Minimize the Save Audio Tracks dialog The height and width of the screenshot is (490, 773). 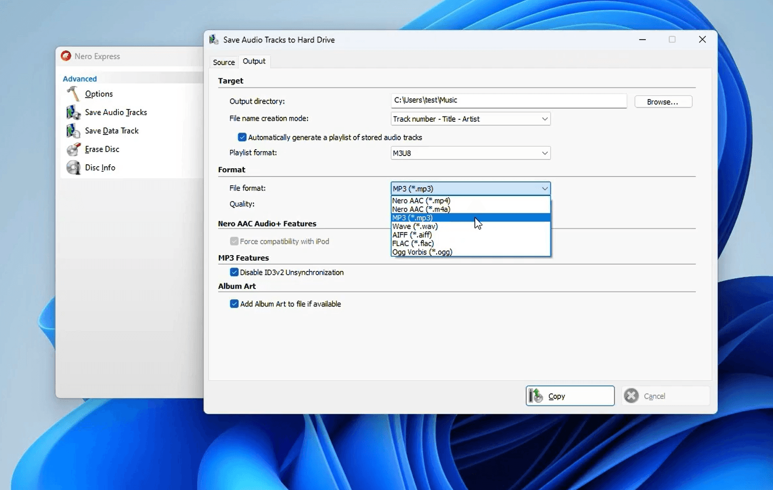tap(642, 40)
